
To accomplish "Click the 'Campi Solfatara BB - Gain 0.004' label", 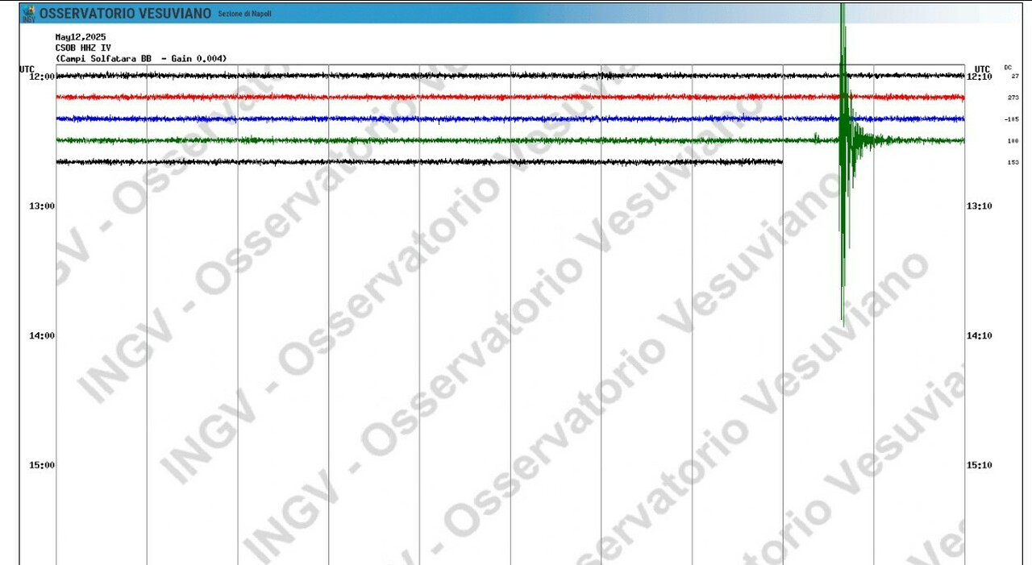I will [141, 58].
